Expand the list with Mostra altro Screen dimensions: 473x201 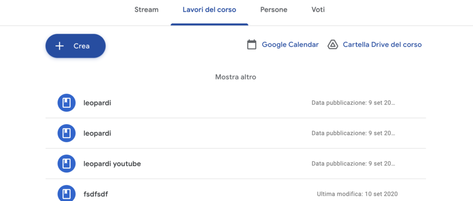pyautogui.click(x=236, y=77)
